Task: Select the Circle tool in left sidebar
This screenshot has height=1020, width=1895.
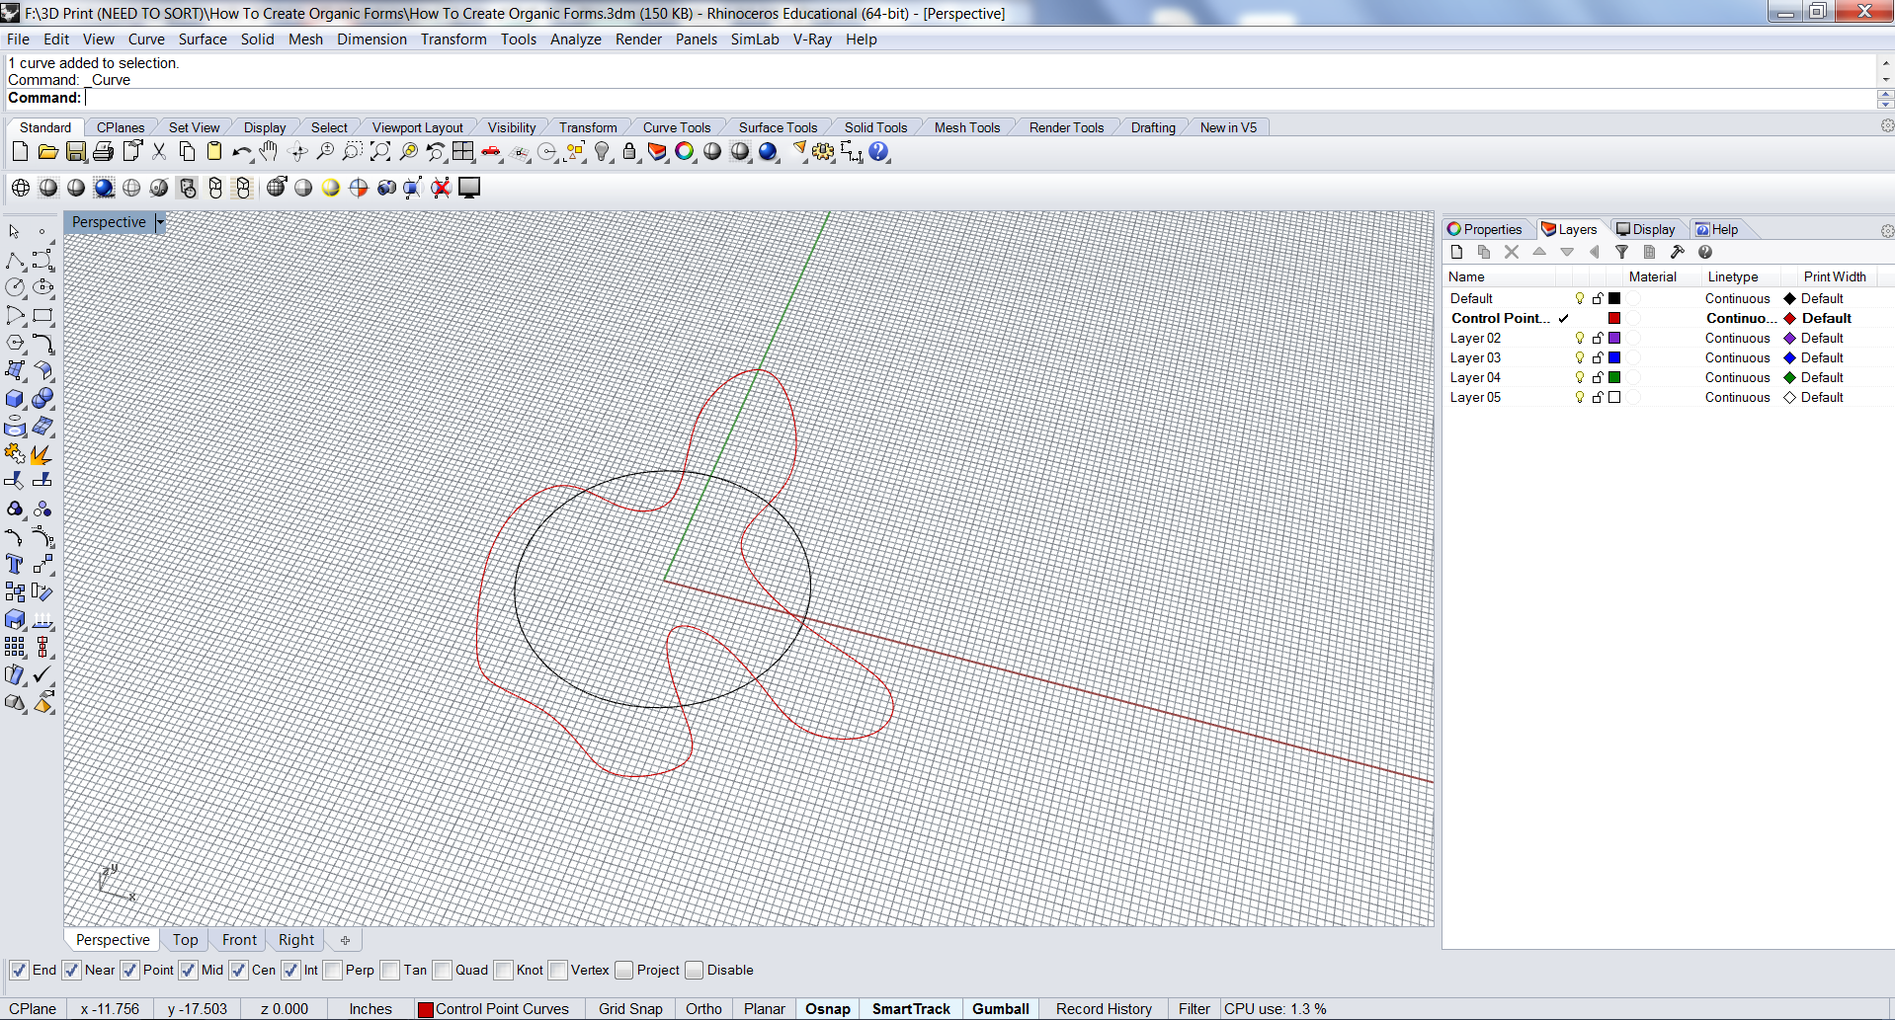Action: click(15, 287)
